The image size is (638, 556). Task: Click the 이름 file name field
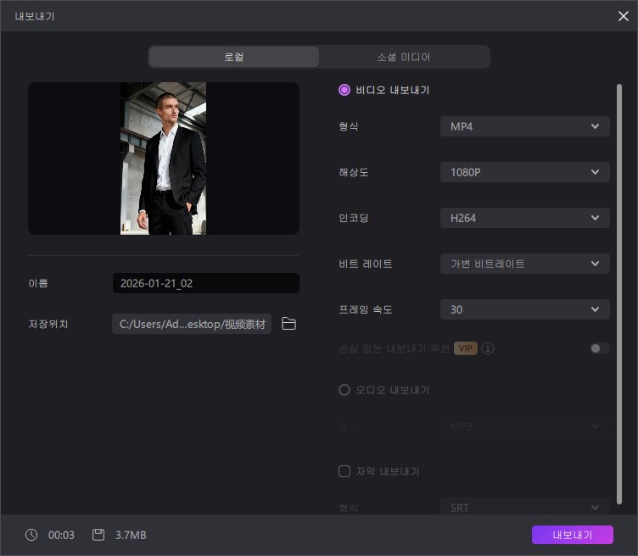206,283
